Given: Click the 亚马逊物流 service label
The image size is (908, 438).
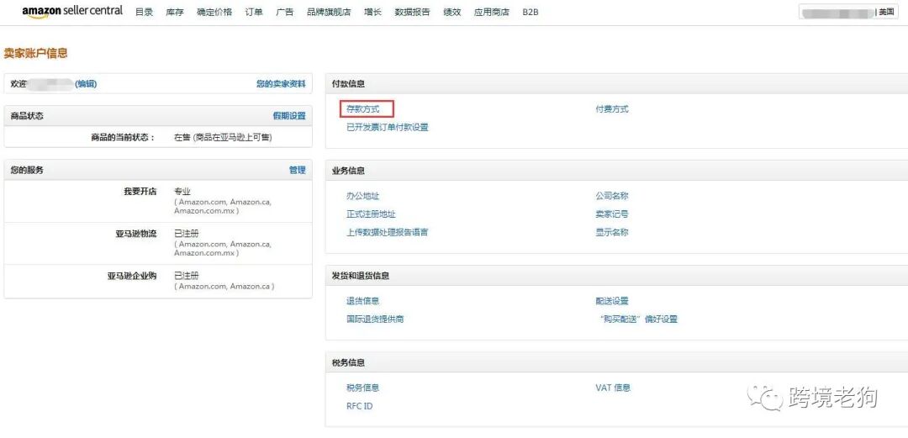Looking at the screenshot, I should point(136,234).
